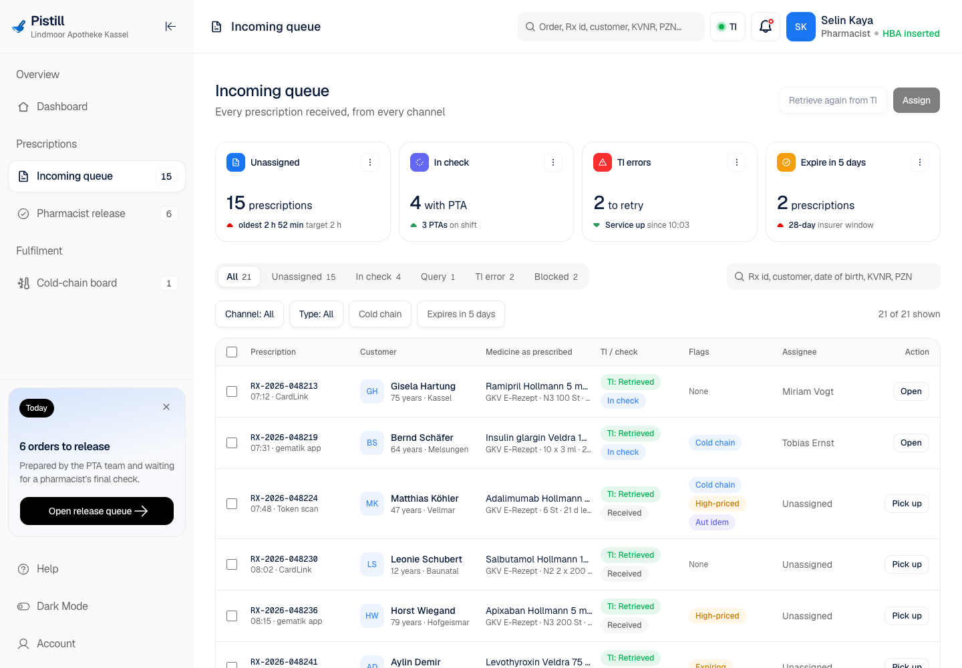Open Expire in 5 days card options
The image size is (962, 668).
[x=920, y=162]
